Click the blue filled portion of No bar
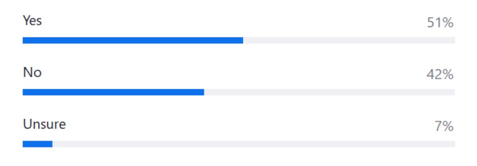 pyautogui.click(x=113, y=92)
